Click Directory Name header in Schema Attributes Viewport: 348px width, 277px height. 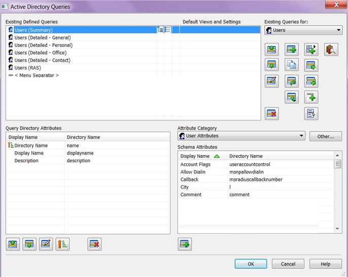(281, 156)
